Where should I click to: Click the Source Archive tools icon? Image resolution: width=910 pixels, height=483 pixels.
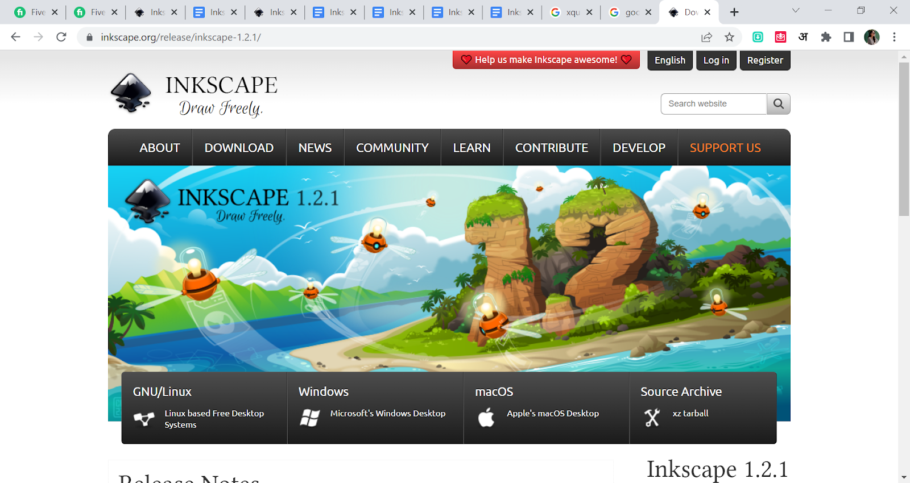[x=652, y=418]
